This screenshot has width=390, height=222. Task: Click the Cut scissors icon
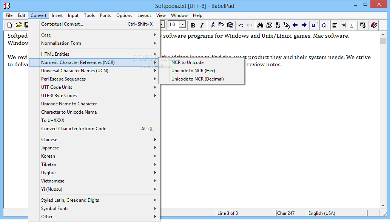(x=213, y=25)
